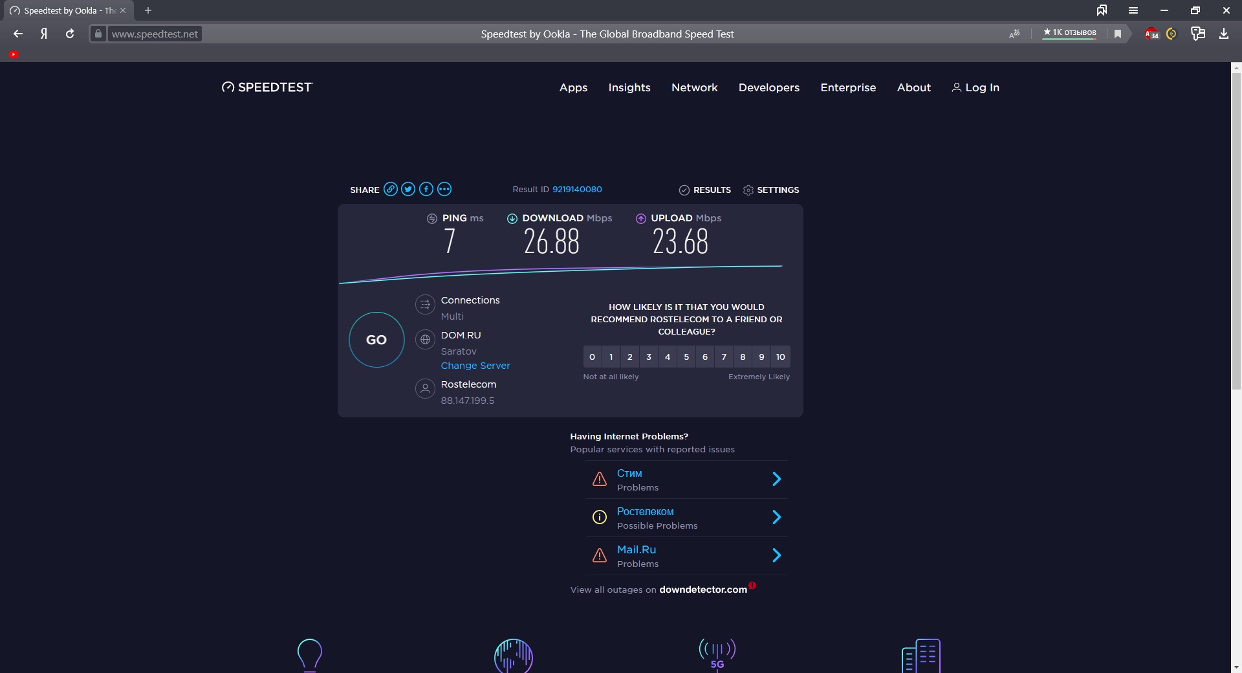Click the DOM.RU server globe icon
The image size is (1242, 673).
425,339
